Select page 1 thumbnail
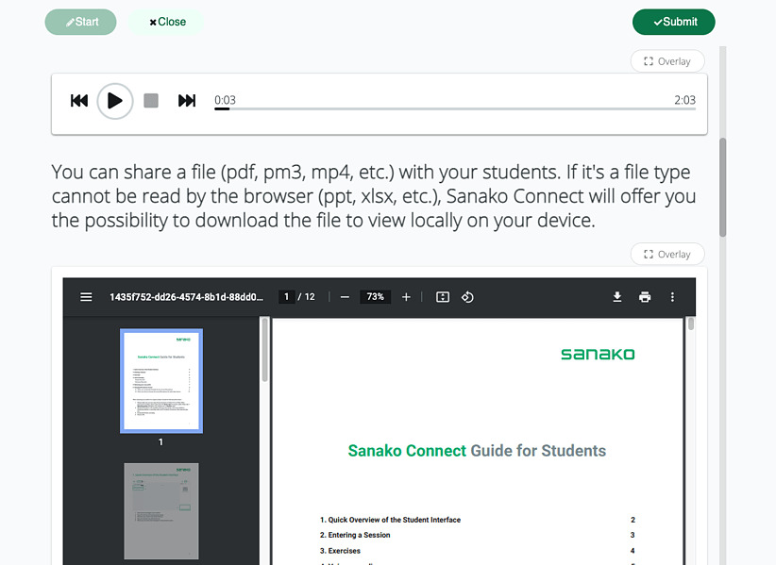776x565 pixels. tap(161, 381)
